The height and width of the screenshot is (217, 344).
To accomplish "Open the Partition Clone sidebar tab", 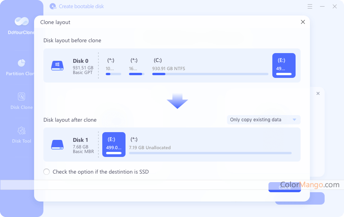I will pos(21,67).
